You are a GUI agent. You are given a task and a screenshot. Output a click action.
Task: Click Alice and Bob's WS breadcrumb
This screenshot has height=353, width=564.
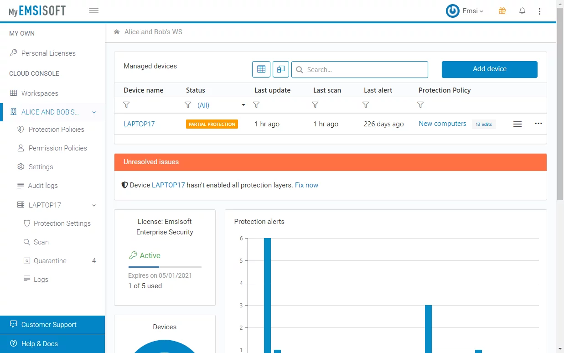[153, 32]
